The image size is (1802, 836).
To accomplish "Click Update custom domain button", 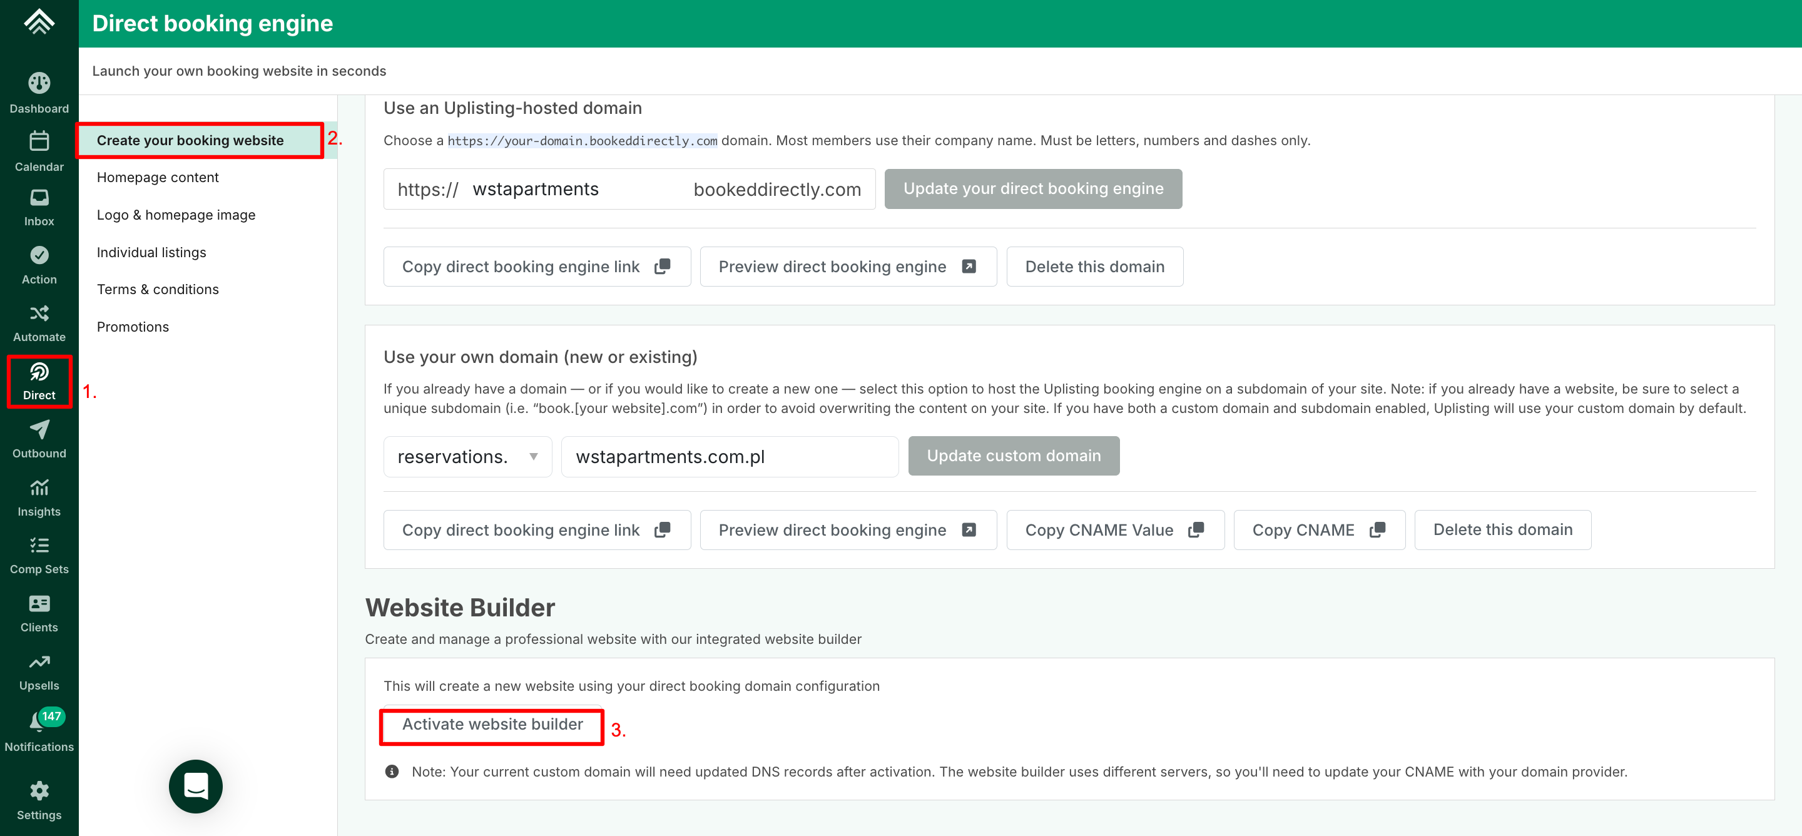I will pyautogui.click(x=1013, y=456).
